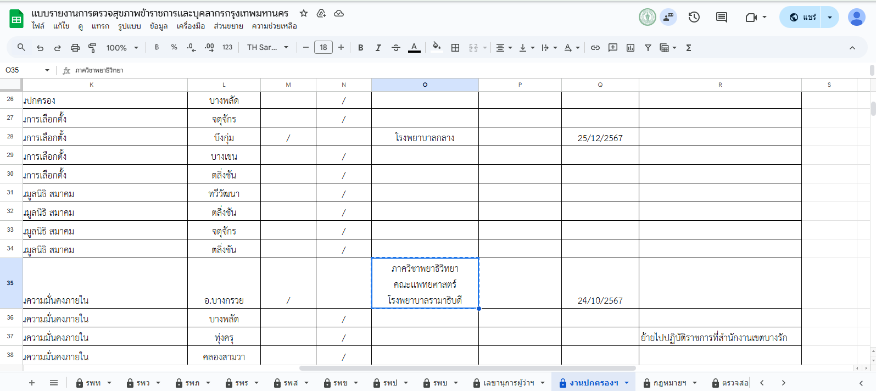This screenshot has height=391, width=876.
Task: Click the print icon in toolbar
Action: [75, 48]
